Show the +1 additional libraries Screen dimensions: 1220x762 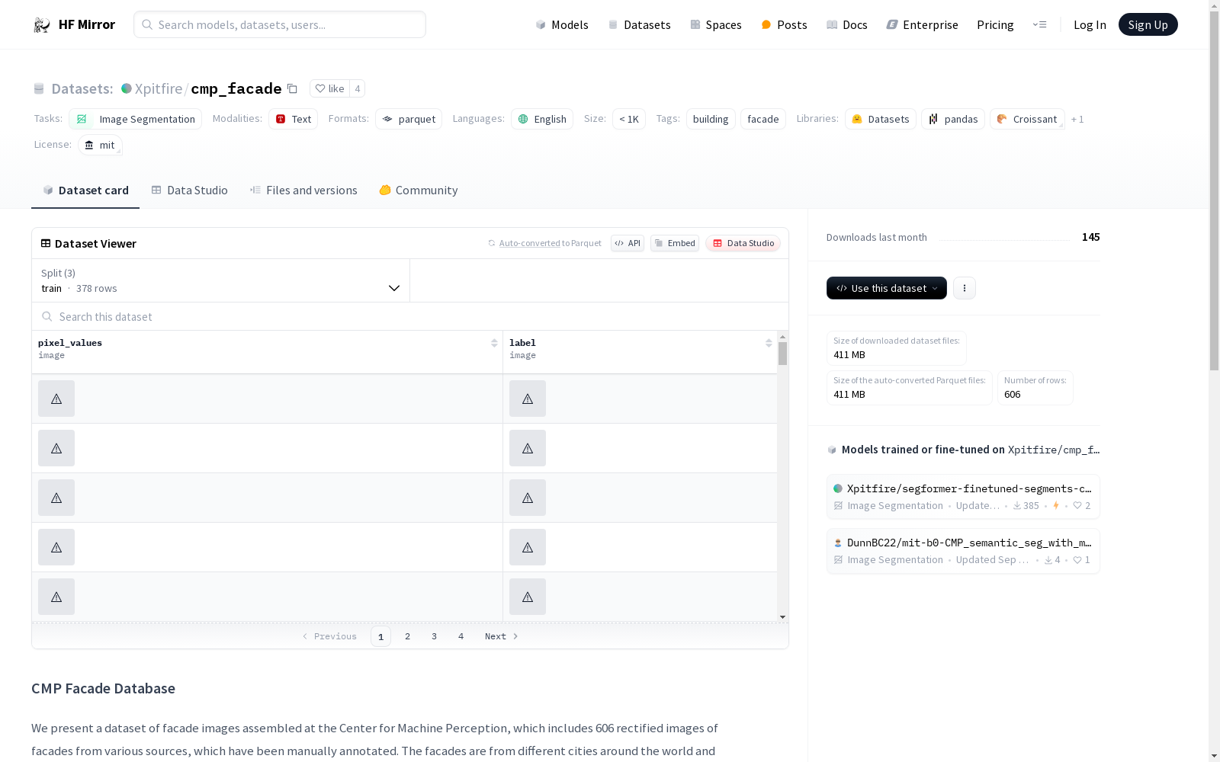pyautogui.click(x=1077, y=120)
